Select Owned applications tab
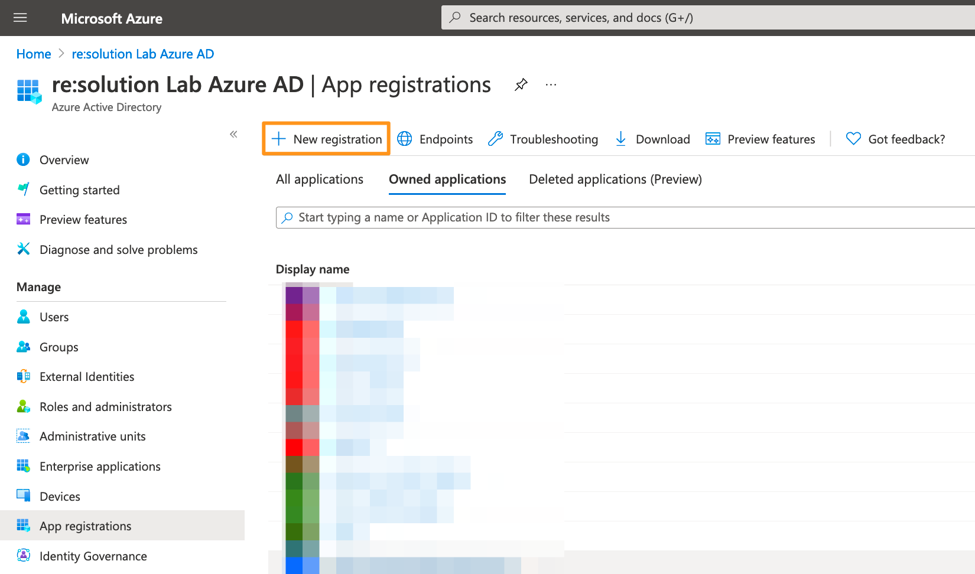This screenshot has height=574, width=975. [x=447, y=179]
